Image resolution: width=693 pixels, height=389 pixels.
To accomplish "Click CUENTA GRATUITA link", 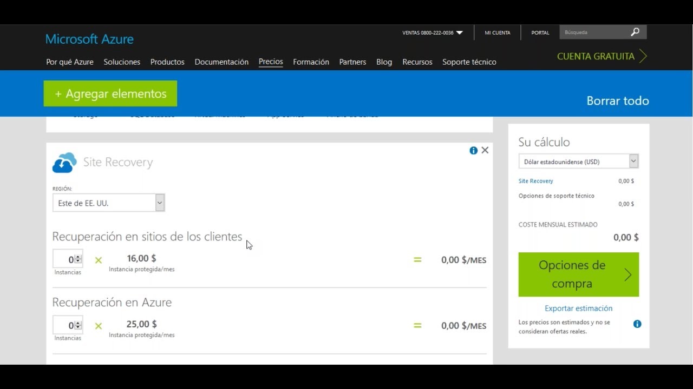I will (596, 56).
